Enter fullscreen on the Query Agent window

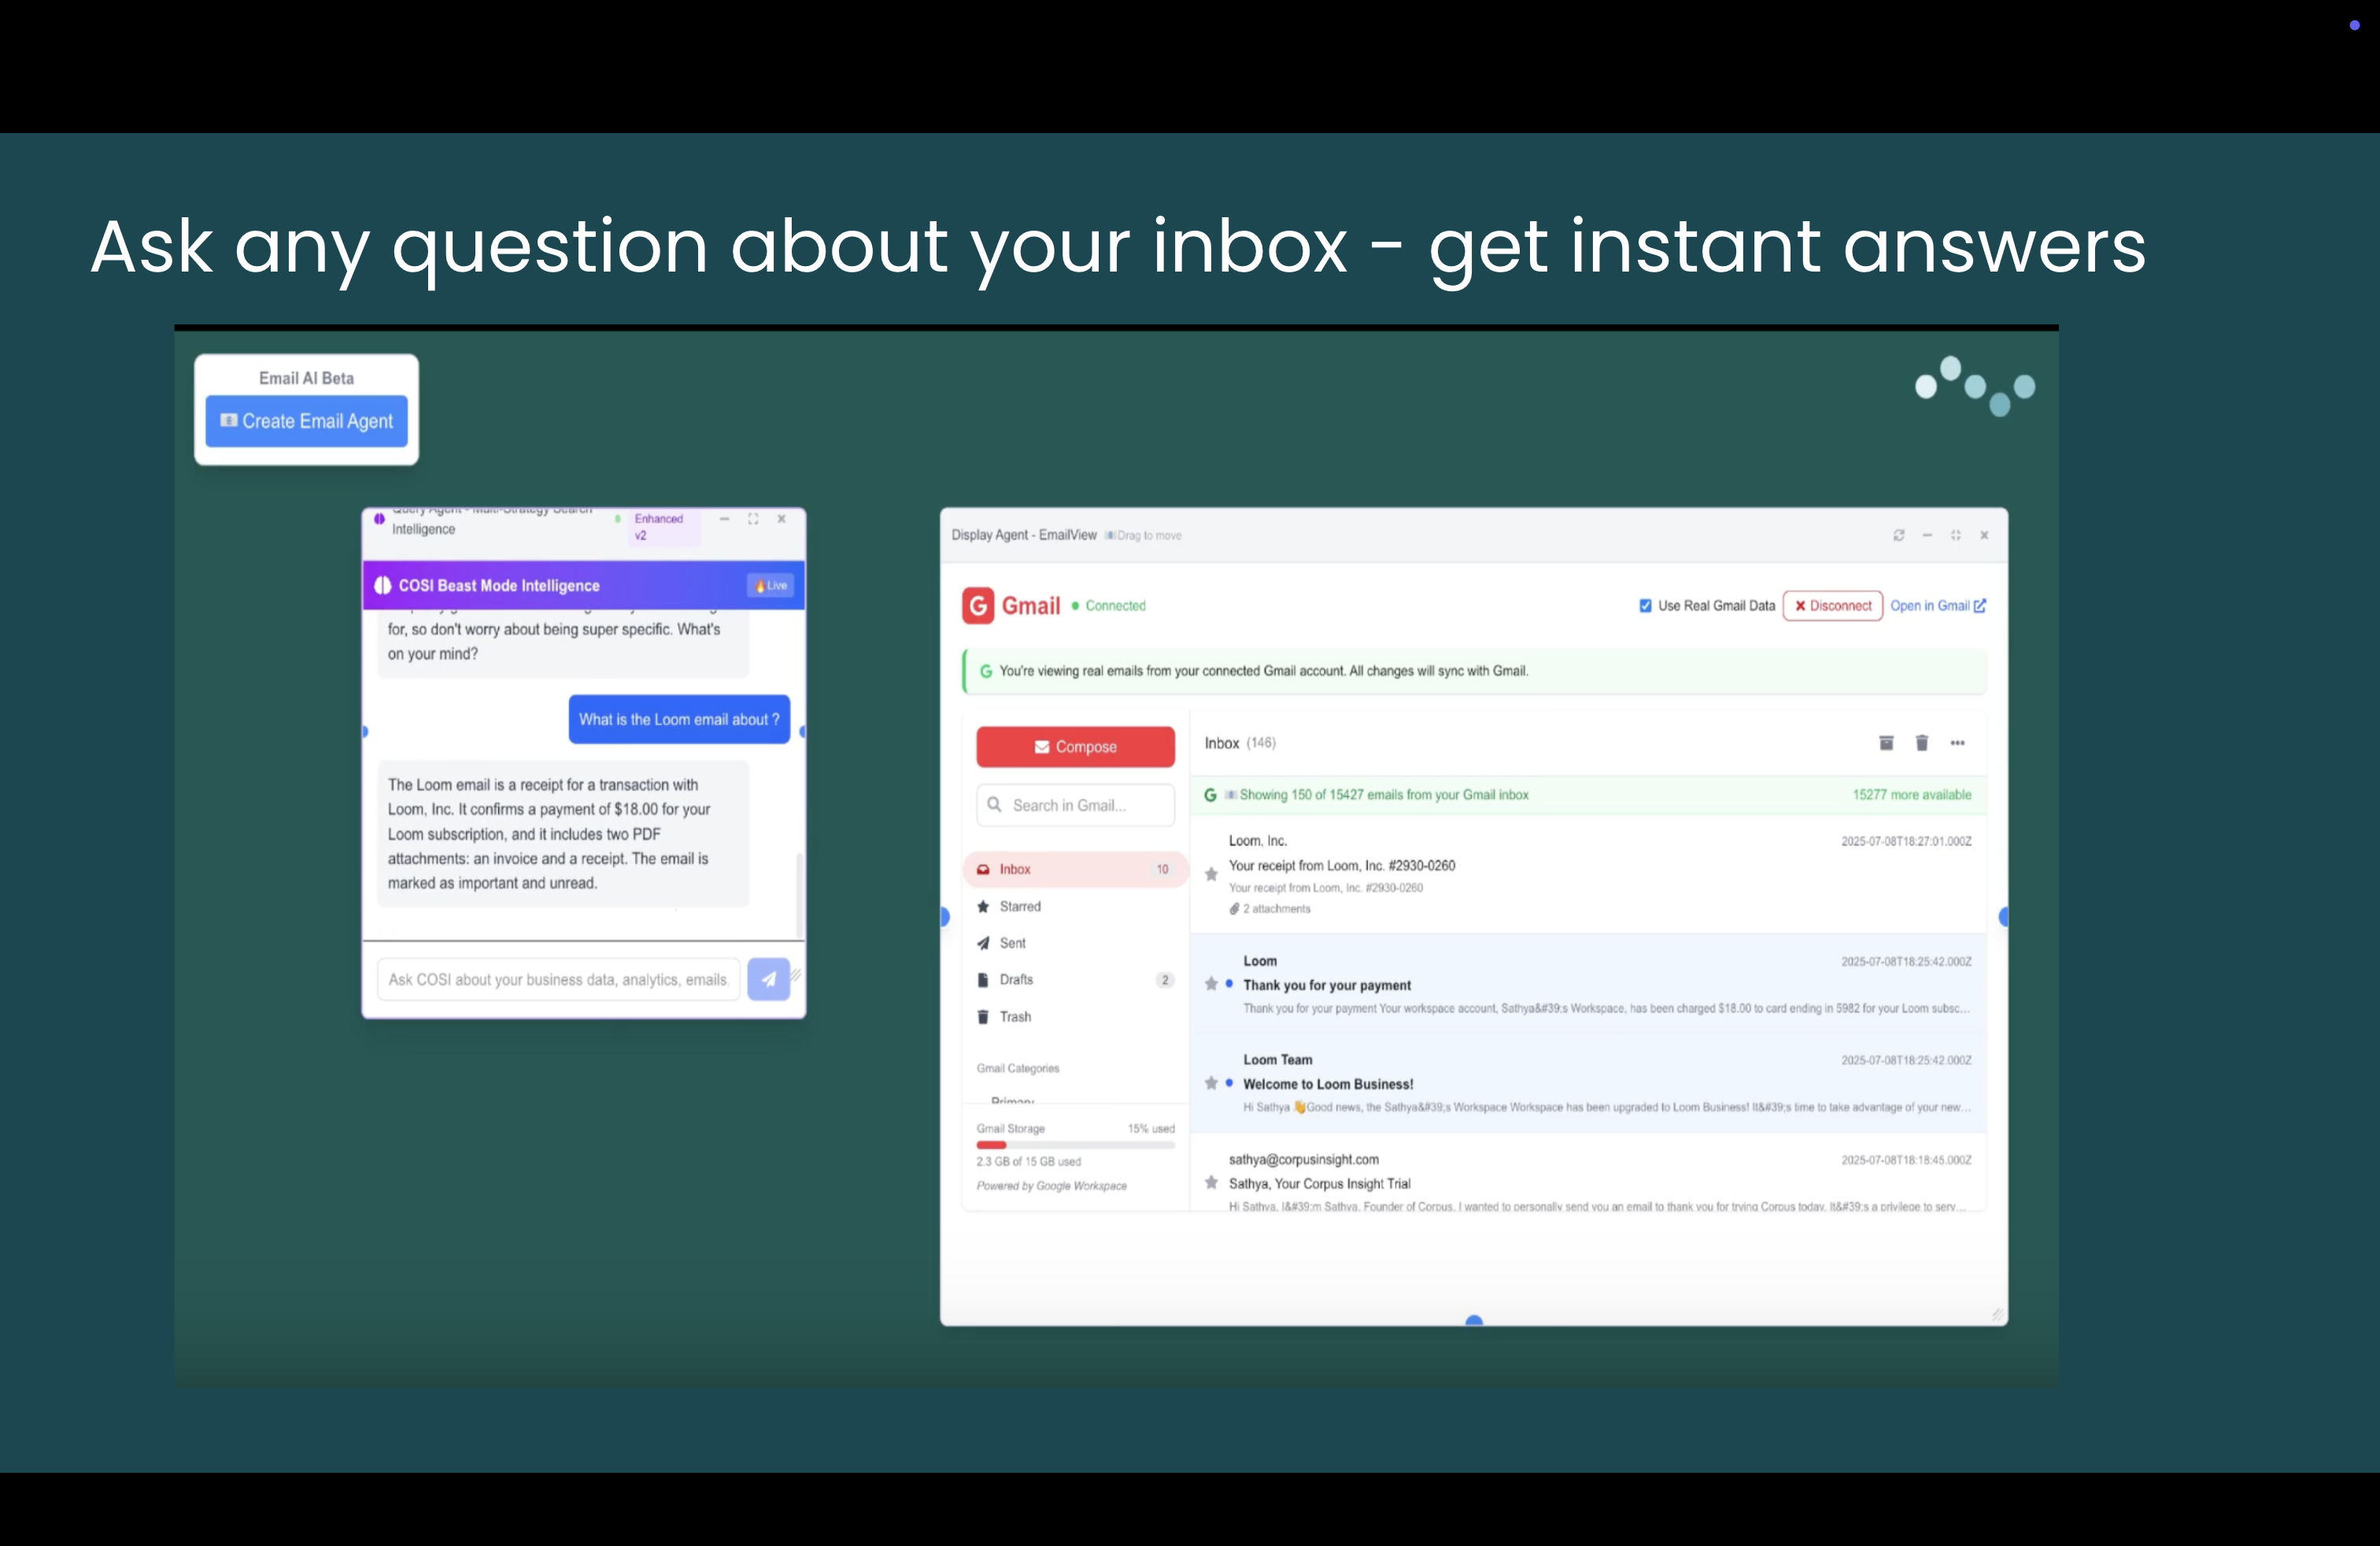(753, 519)
